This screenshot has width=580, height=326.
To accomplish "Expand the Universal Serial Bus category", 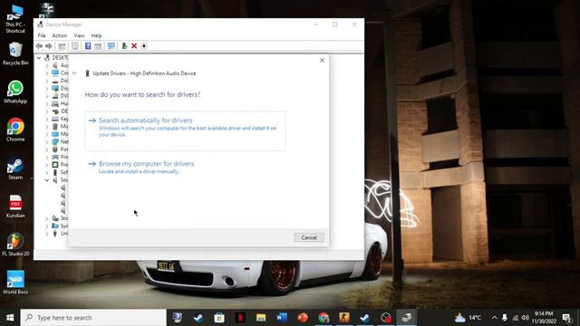I will tap(47, 234).
